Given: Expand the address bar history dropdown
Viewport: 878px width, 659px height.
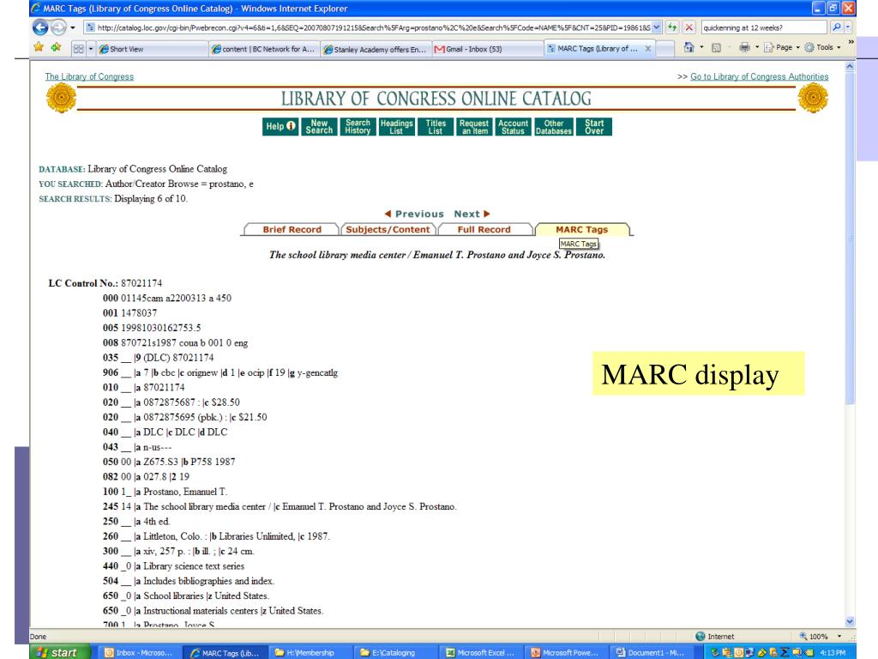Looking at the screenshot, I should click(x=657, y=27).
